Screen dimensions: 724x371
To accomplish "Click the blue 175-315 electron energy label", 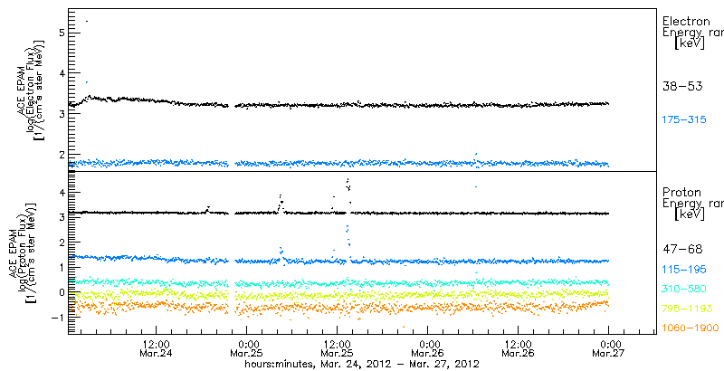I will (684, 120).
